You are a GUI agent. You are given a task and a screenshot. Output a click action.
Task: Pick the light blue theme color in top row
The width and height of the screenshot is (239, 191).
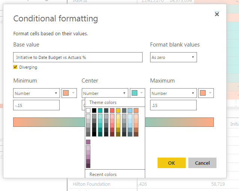[x=130, y=111]
